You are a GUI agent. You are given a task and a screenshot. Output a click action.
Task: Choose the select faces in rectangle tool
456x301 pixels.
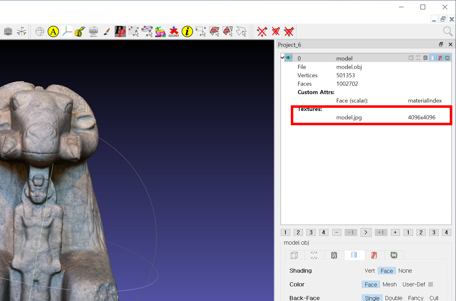(214, 31)
